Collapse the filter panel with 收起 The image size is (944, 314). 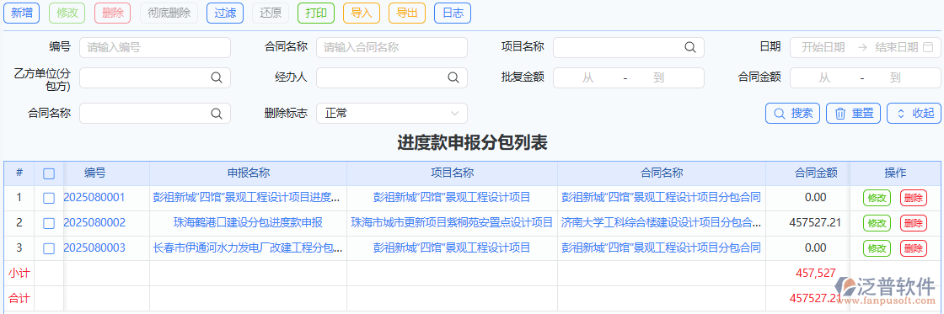tap(914, 113)
